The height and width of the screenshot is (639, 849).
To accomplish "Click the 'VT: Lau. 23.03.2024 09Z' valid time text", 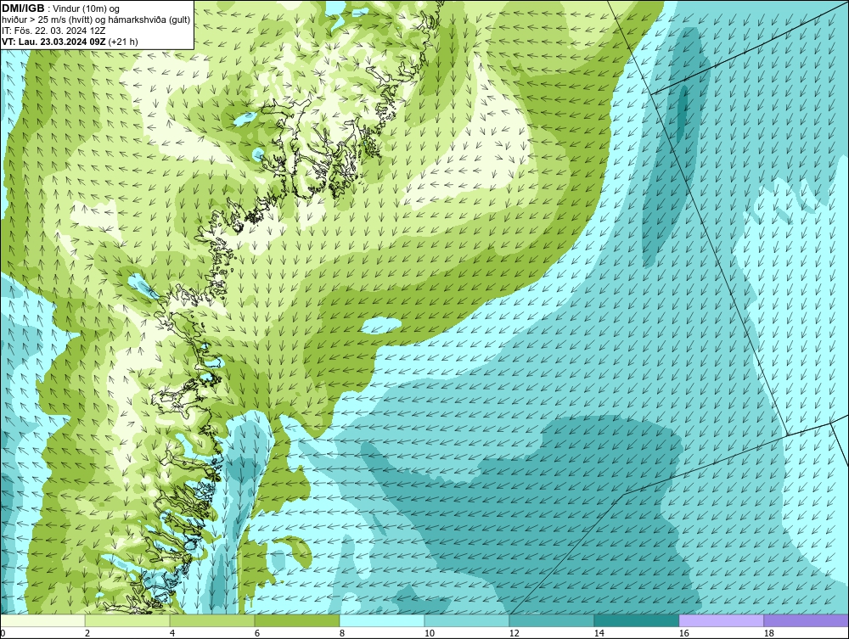I will (53, 41).
